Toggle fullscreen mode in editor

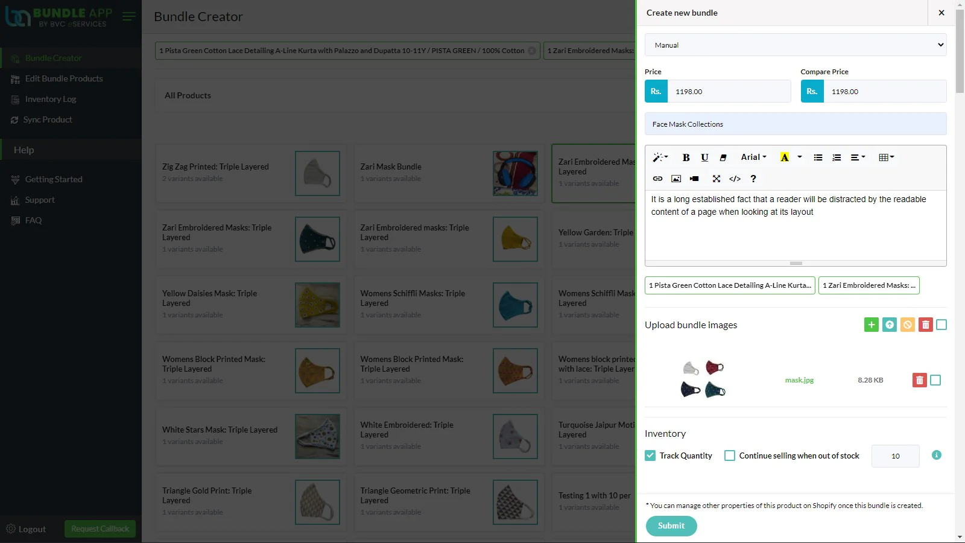[716, 179]
